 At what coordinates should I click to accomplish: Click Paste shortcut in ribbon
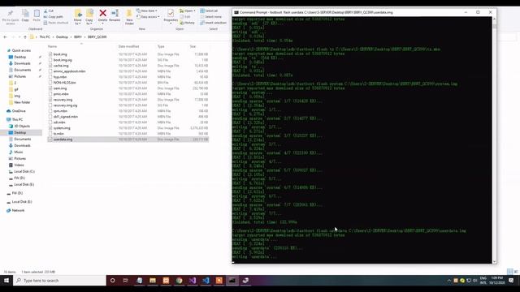point(56,23)
